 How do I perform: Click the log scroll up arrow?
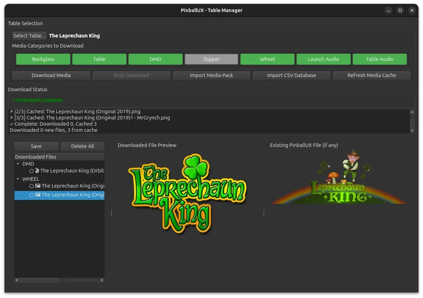[x=412, y=112]
